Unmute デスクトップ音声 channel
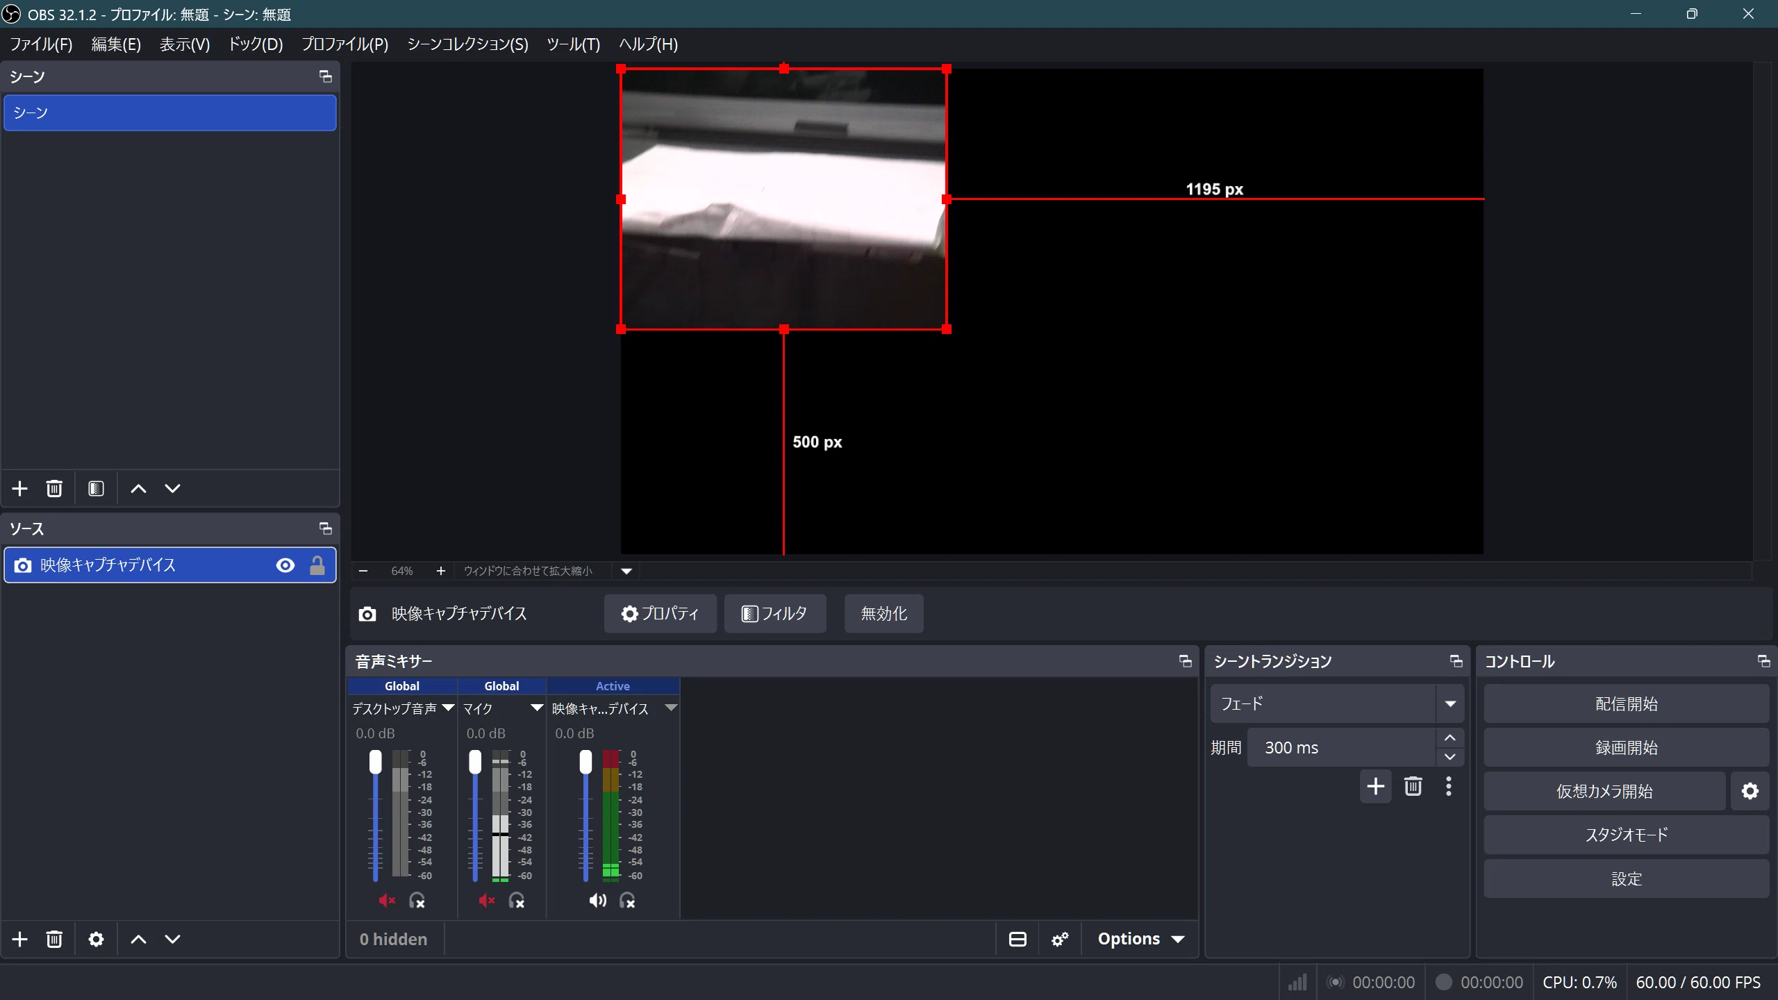This screenshot has width=1778, height=1000. point(387,901)
